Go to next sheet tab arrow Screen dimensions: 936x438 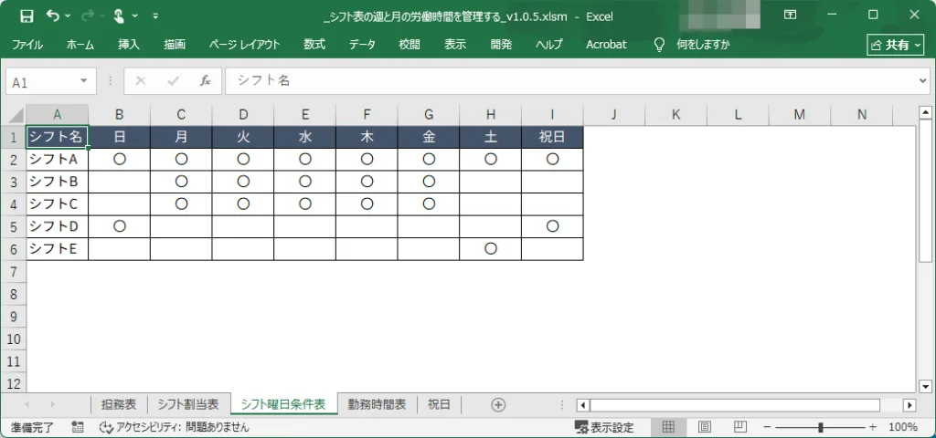coord(52,404)
